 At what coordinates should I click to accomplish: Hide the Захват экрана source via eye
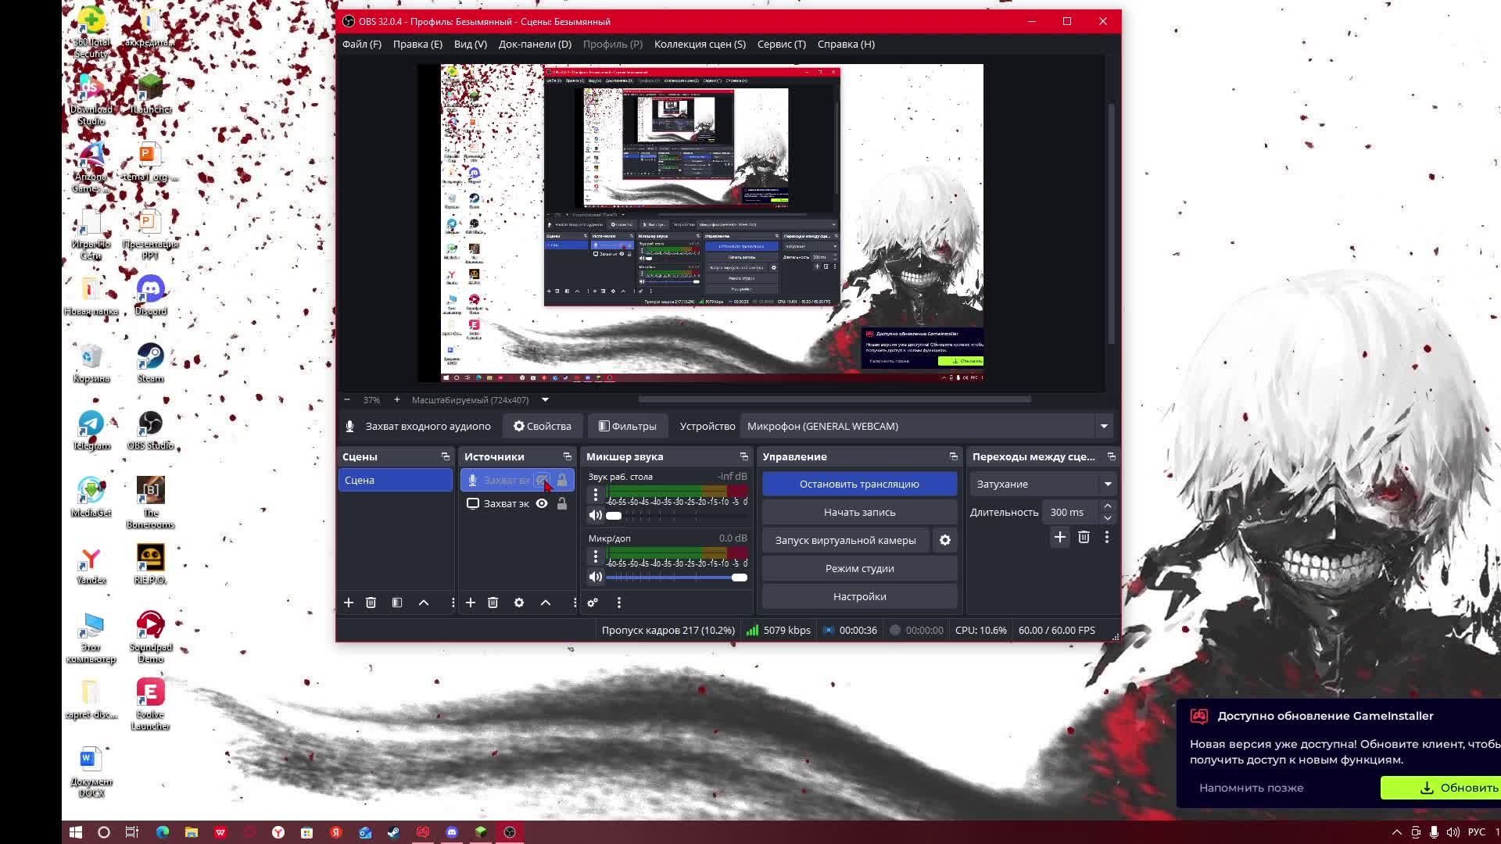(x=542, y=503)
